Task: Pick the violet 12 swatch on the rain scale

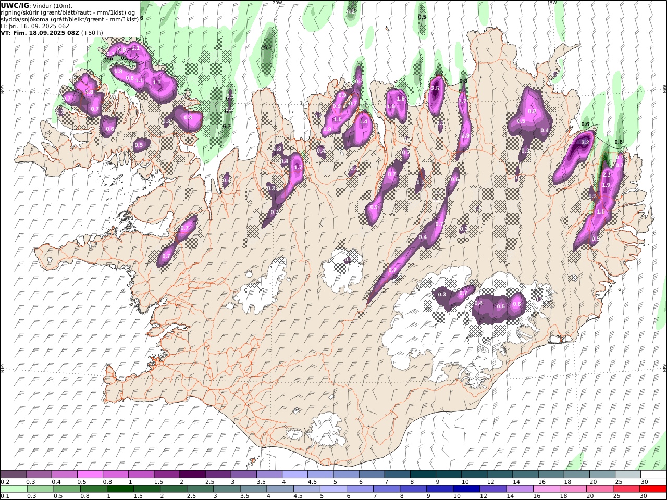Action: pyautogui.click(x=492, y=489)
